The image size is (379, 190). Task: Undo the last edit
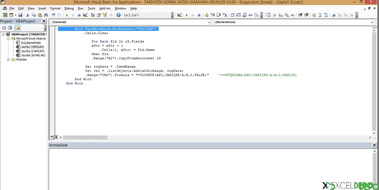53,15
